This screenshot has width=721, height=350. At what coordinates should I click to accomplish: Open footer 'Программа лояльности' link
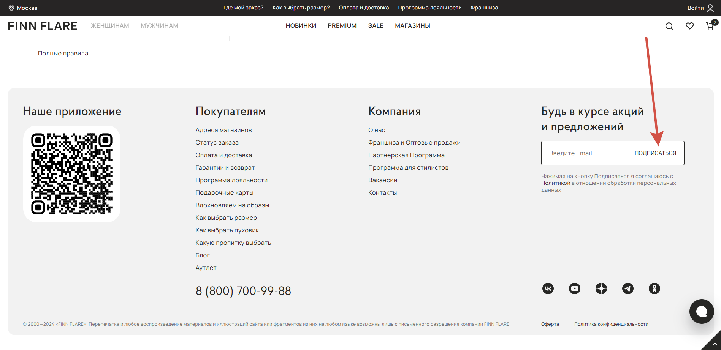point(231,180)
